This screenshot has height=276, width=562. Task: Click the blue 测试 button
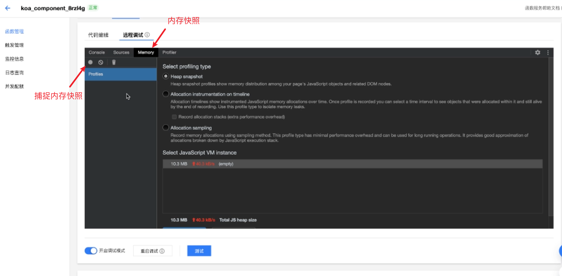(199, 251)
